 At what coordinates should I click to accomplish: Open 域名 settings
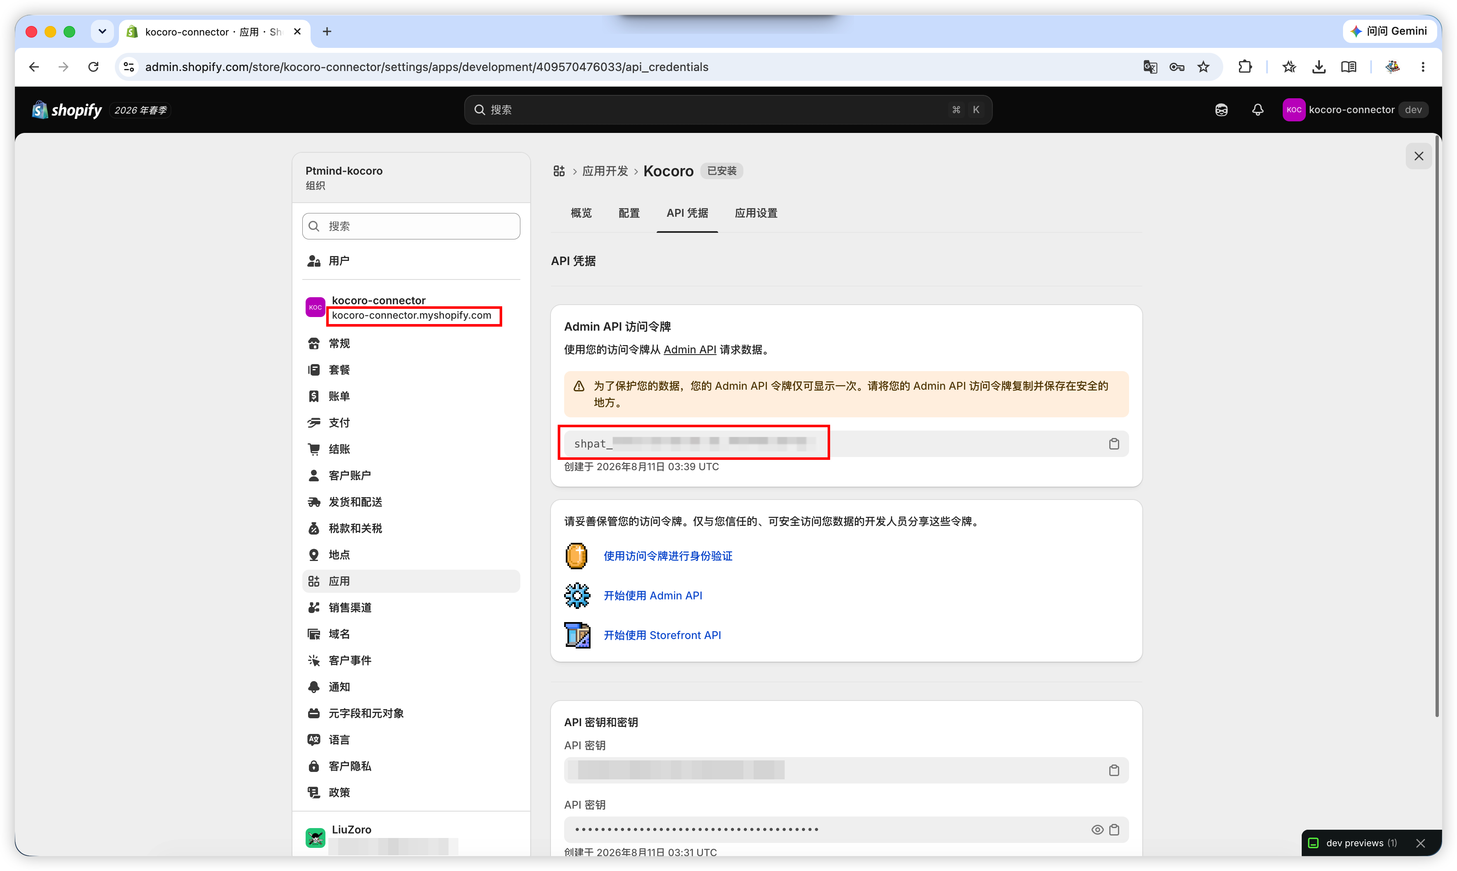pos(411,634)
